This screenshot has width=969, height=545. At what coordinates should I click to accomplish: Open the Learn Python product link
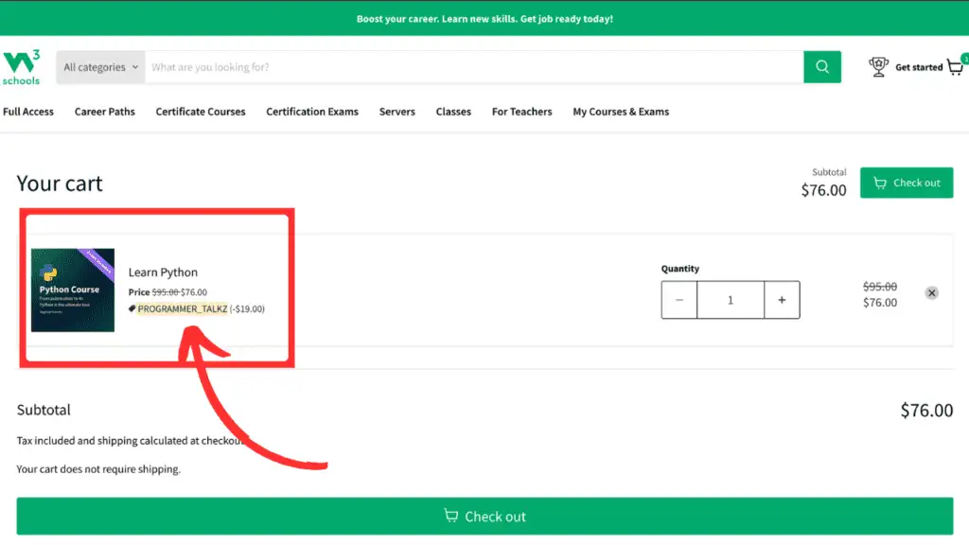point(163,272)
